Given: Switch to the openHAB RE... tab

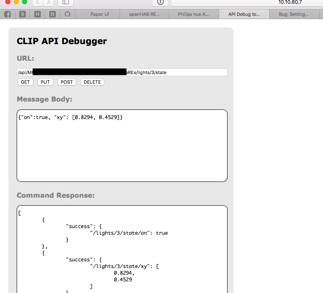Looking at the screenshot, I should [144, 14].
